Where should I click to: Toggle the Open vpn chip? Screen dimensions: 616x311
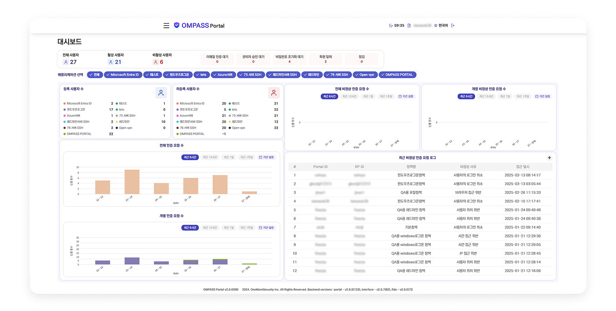point(365,75)
